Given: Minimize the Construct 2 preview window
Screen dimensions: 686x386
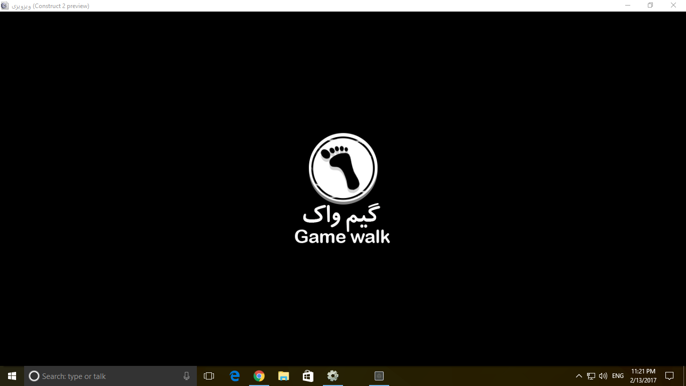Looking at the screenshot, I should (x=628, y=6).
